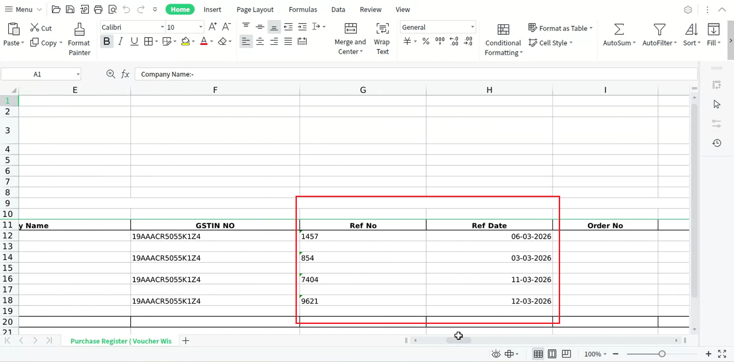734x362 pixels.
Task: Align text to top
Action: [x=246, y=27]
